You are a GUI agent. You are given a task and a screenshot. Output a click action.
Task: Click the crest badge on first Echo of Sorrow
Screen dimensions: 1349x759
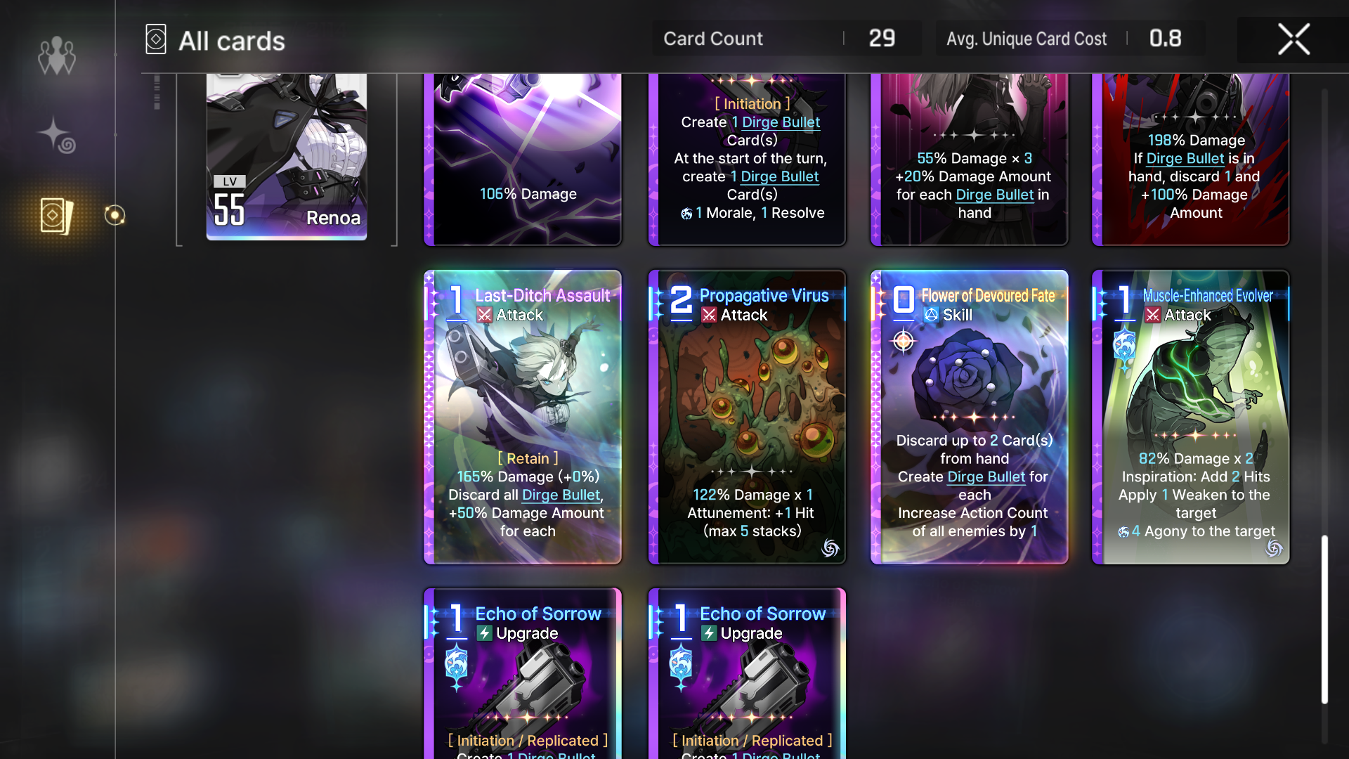[456, 666]
